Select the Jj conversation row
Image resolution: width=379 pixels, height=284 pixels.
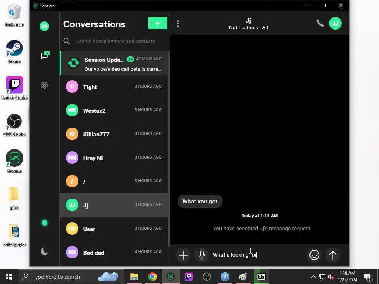pyautogui.click(x=114, y=205)
